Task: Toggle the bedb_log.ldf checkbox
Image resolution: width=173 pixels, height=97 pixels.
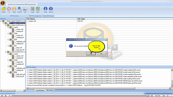Action: coord(13,77)
